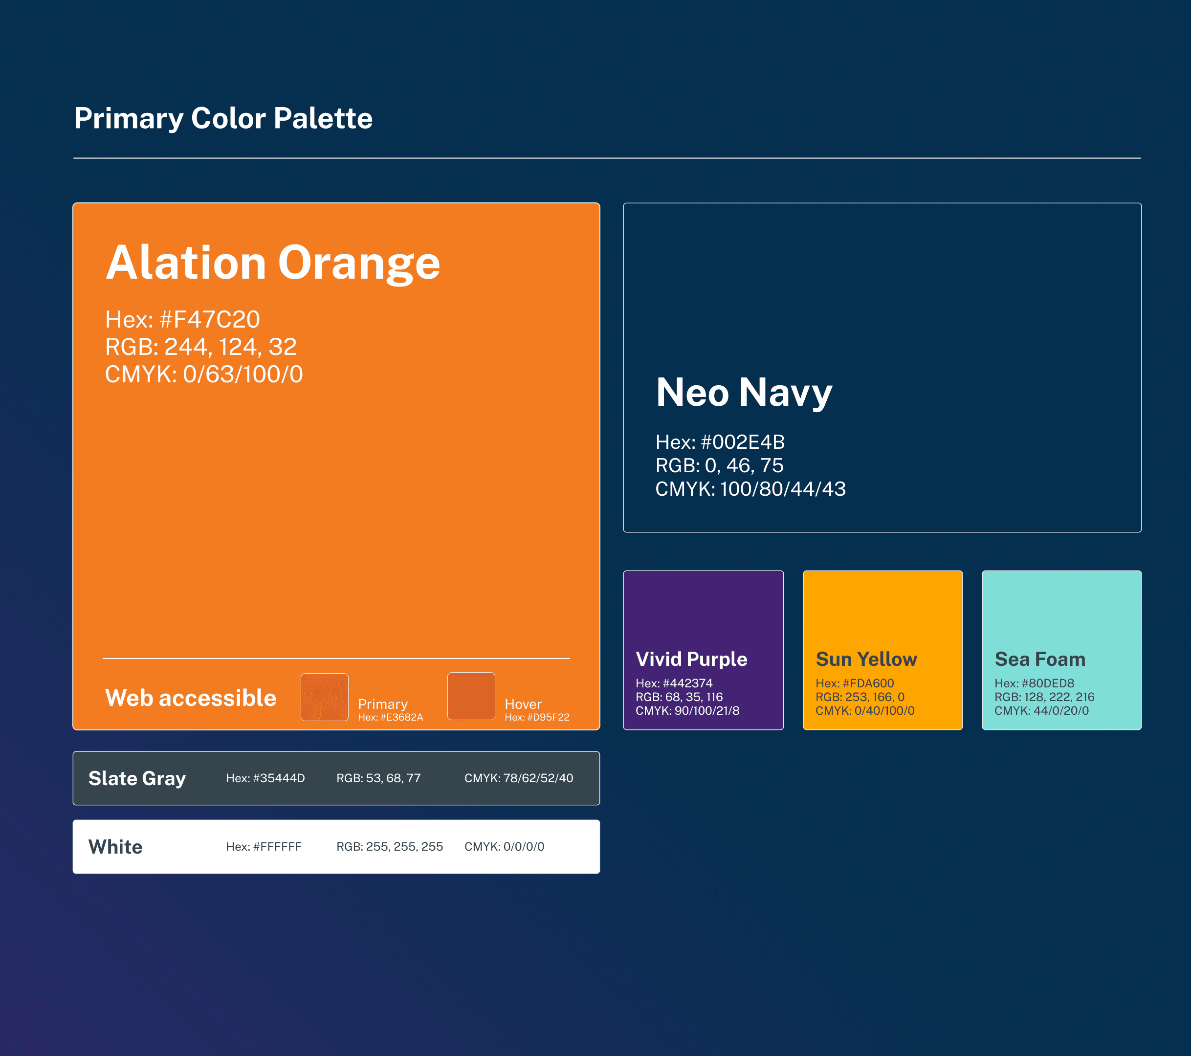Click the Primary hex code #E3682A

click(390, 717)
